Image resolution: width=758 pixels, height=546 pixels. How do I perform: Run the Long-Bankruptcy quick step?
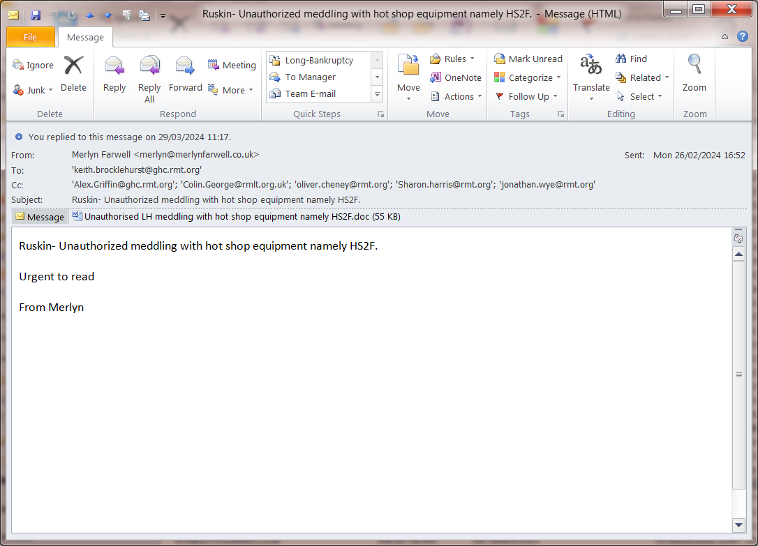(x=319, y=61)
